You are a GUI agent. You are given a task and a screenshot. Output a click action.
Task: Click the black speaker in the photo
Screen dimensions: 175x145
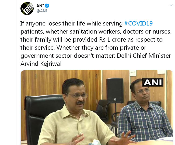(115, 90)
